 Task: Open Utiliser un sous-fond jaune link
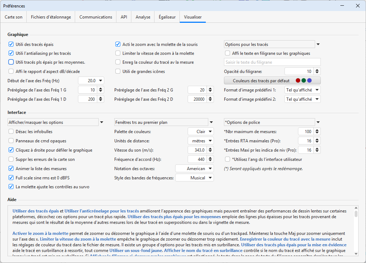[136, 251]
